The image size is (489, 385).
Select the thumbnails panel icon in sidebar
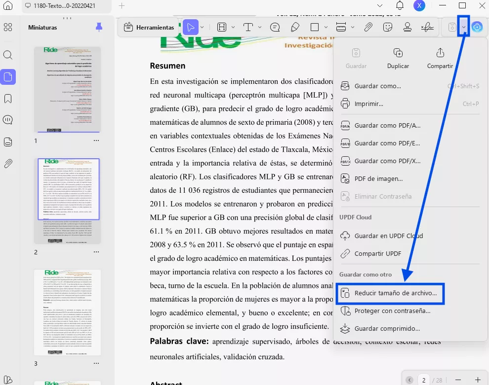click(8, 77)
